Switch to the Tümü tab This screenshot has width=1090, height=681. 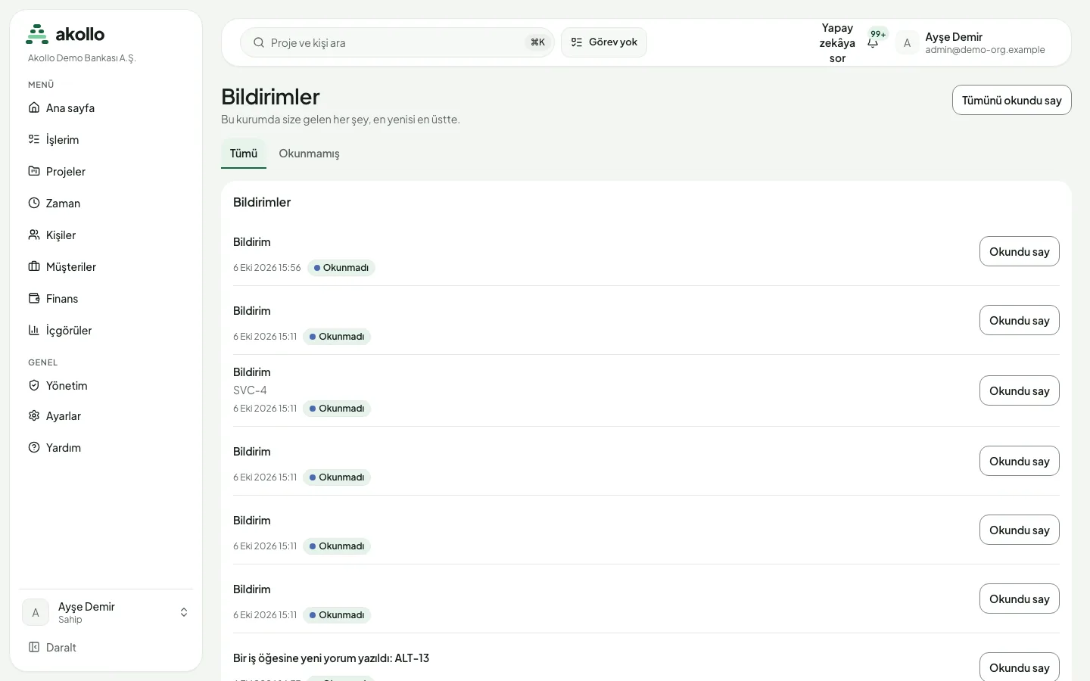click(244, 153)
